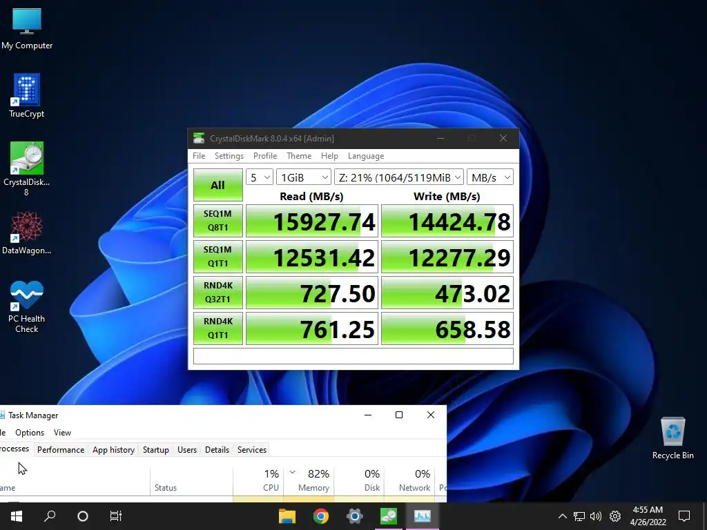Open volume speaker tray icon
Image resolution: width=707 pixels, height=530 pixels.
pyautogui.click(x=596, y=516)
